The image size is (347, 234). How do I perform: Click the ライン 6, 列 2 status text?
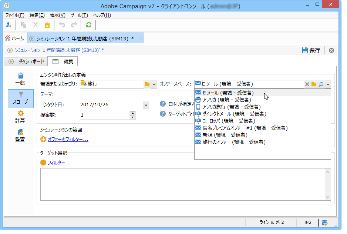(x=272, y=222)
